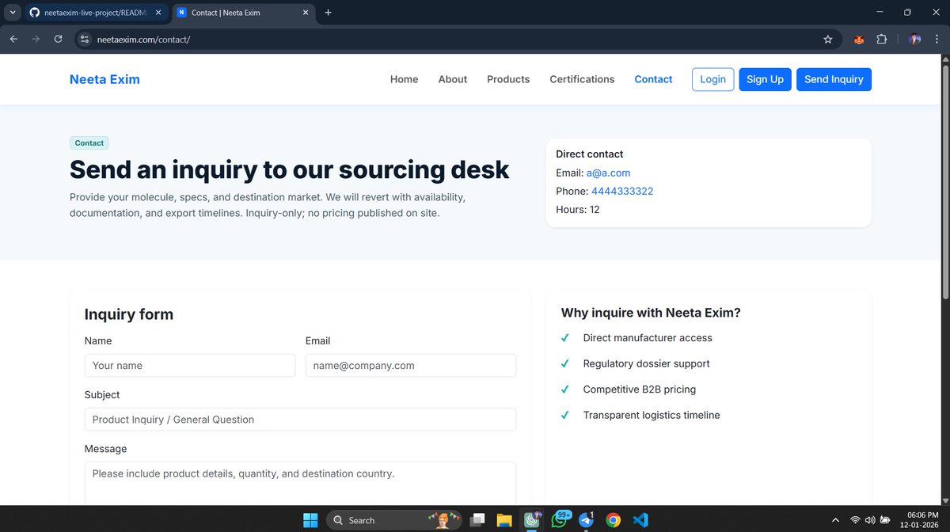The image size is (950, 532).
Task: Click the Sign Up button
Action: pos(765,79)
